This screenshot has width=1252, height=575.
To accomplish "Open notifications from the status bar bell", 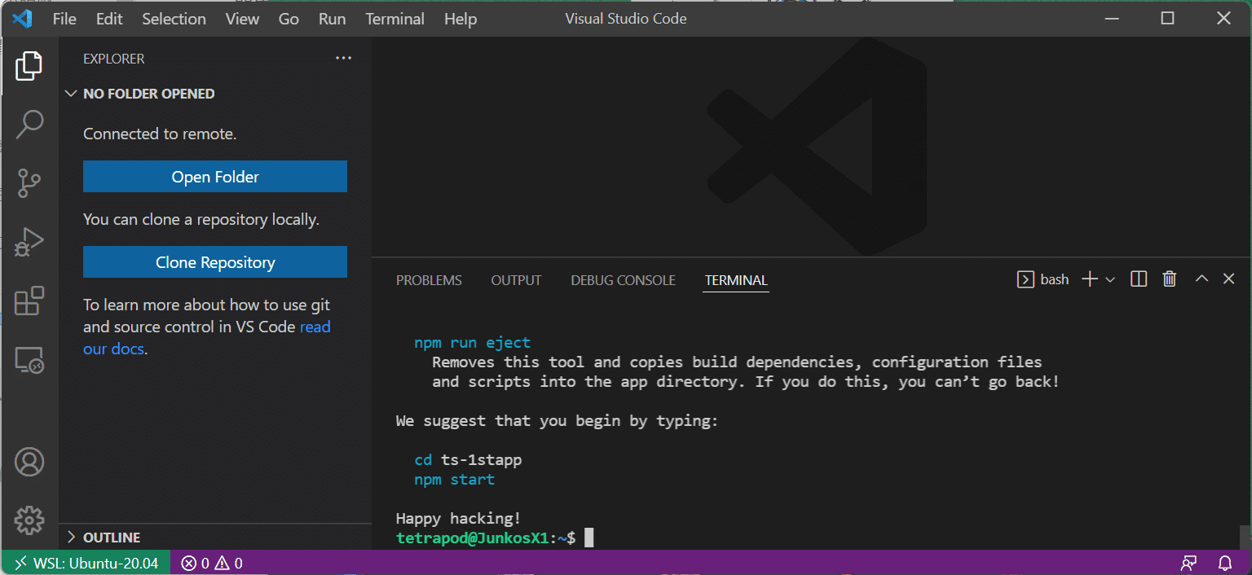I will tap(1226, 563).
